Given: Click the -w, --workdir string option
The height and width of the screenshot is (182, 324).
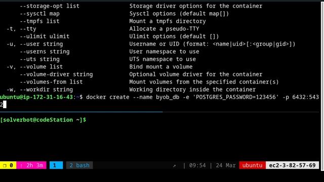Looking at the screenshot, I should pos(39,89).
